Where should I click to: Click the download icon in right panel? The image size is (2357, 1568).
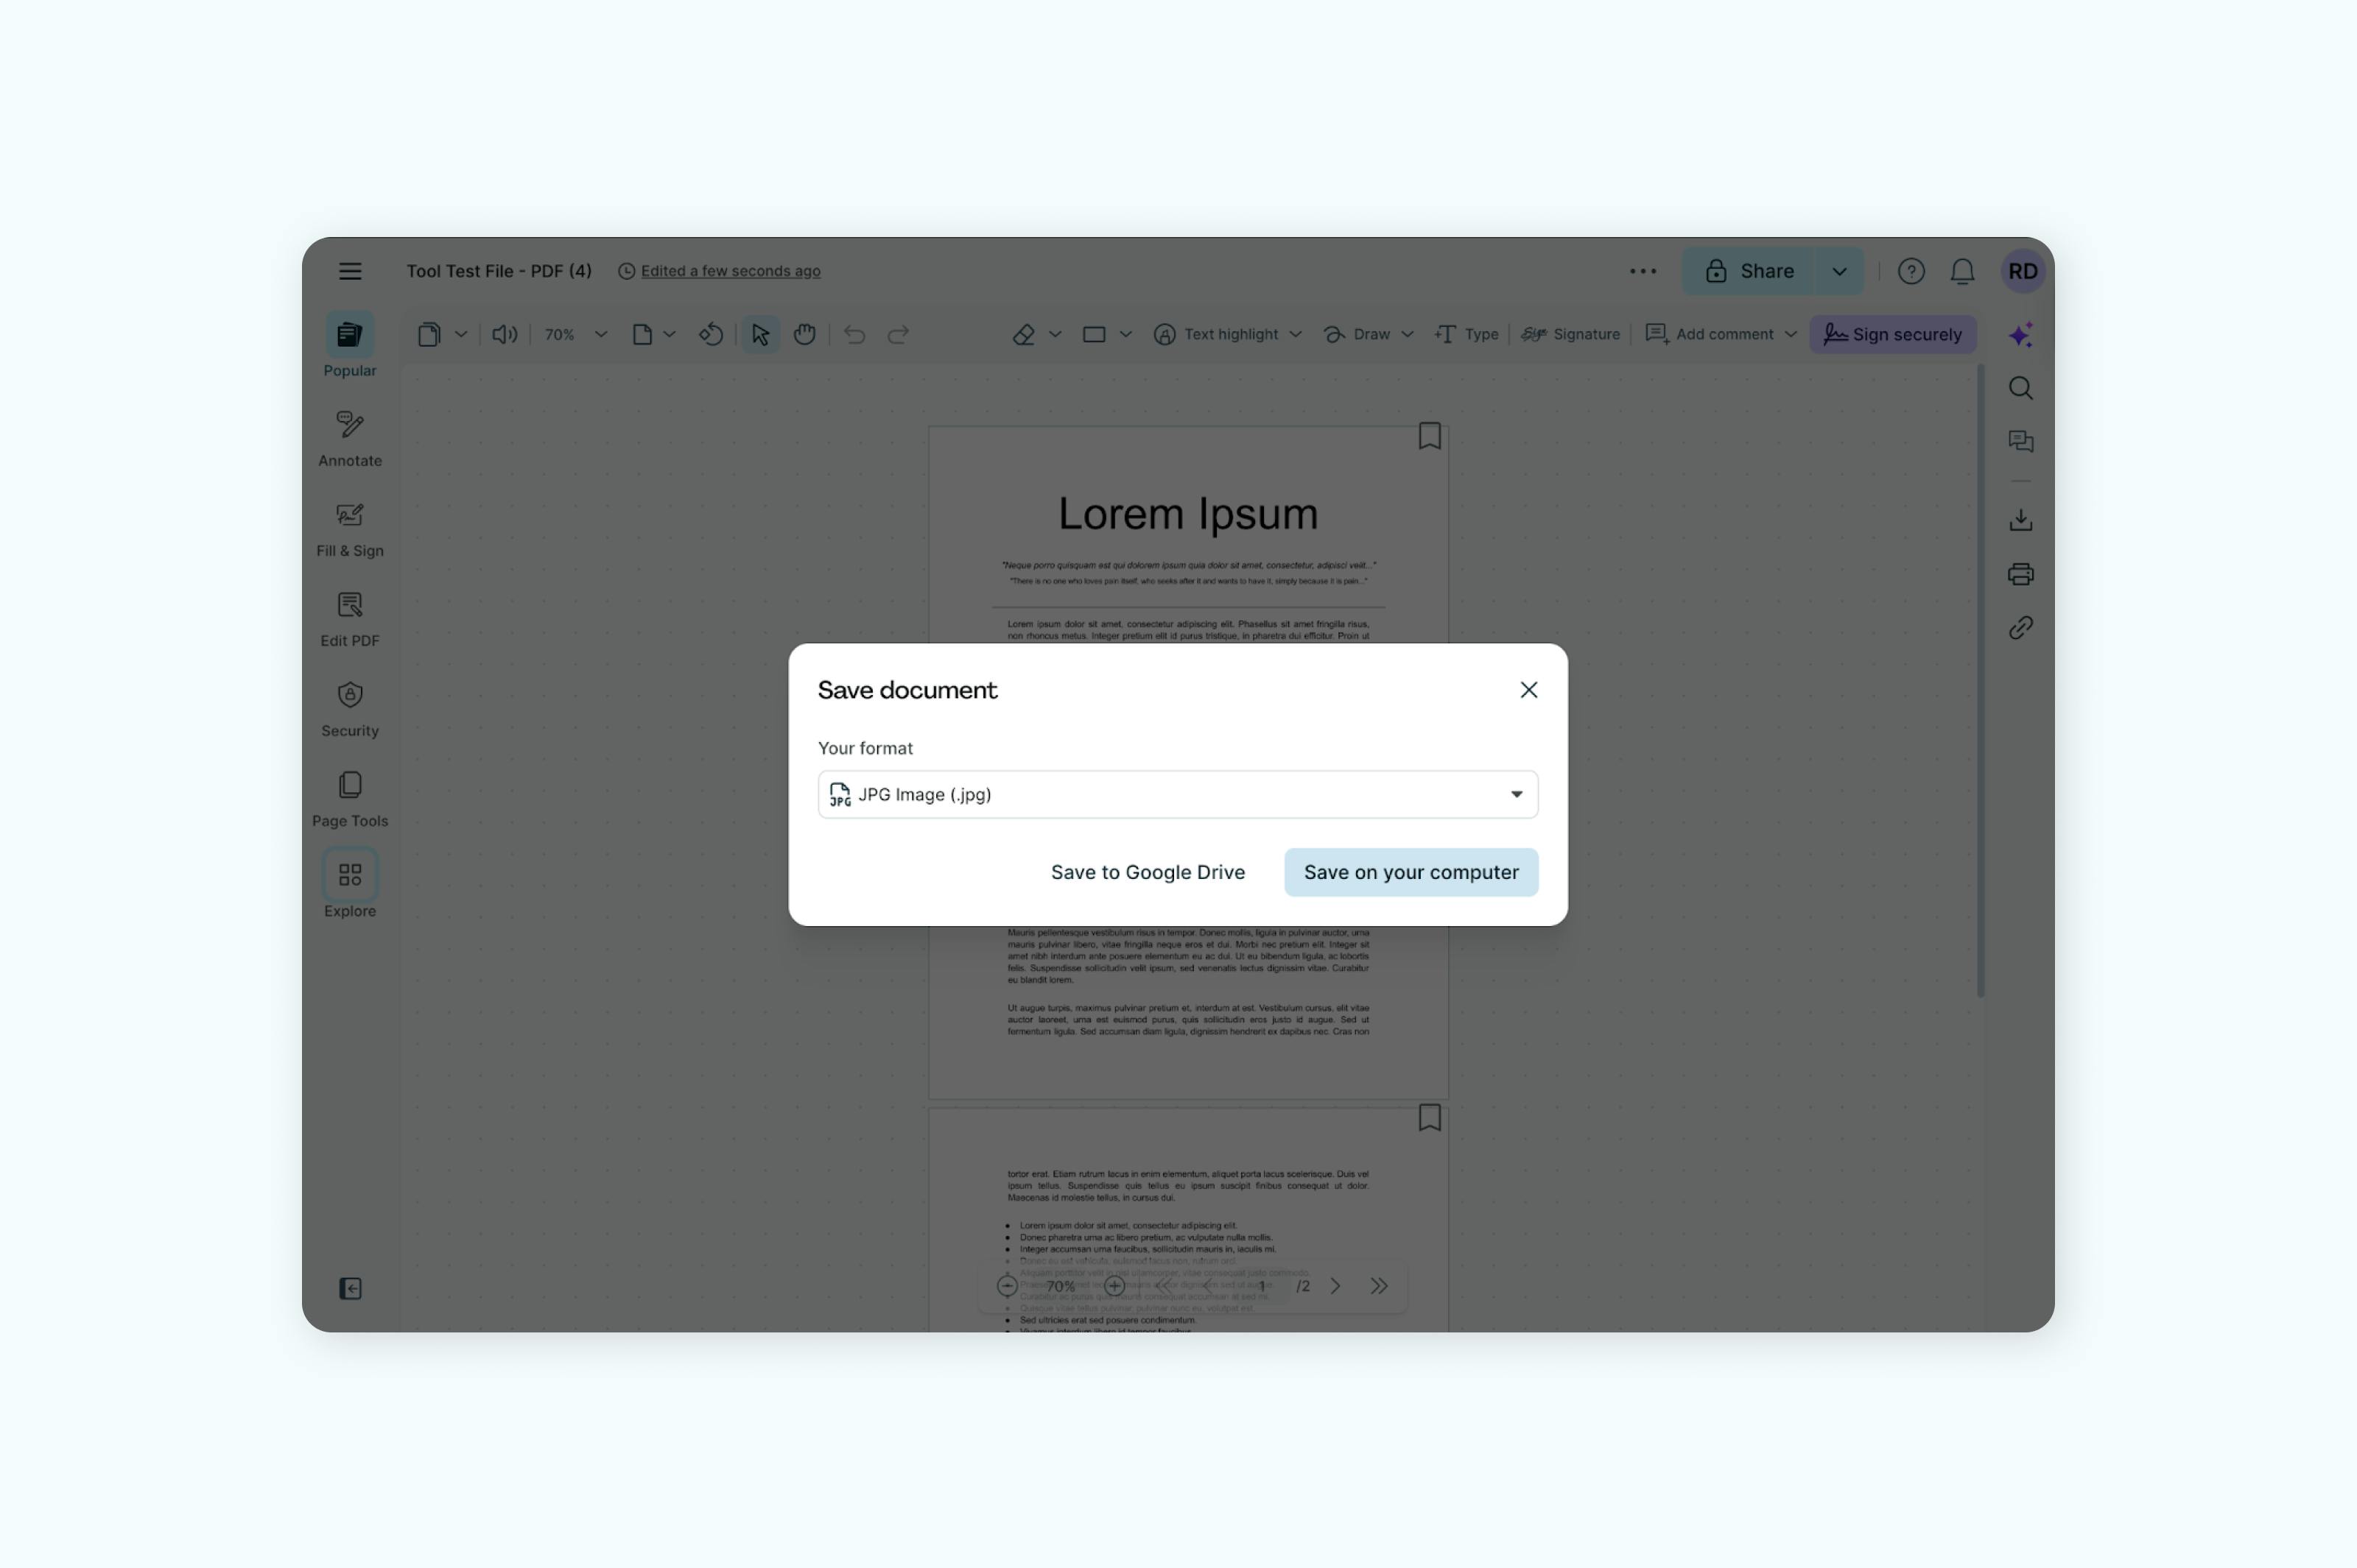[x=2020, y=520]
